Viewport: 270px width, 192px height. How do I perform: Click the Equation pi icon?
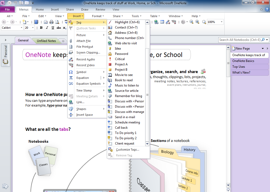pyautogui.click(x=71, y=78)
